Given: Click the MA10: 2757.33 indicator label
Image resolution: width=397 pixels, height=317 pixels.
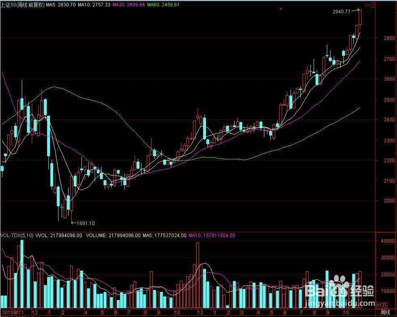Looking at the screenshot, I should [94, 5].
